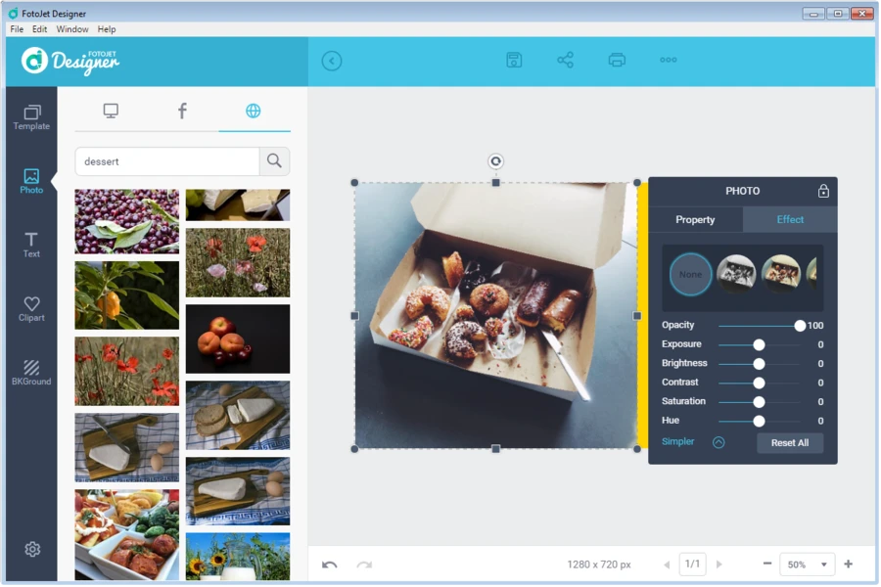This screenshot has width=881, height=587.
Task: Click the print icon
Action: point(617,61)
